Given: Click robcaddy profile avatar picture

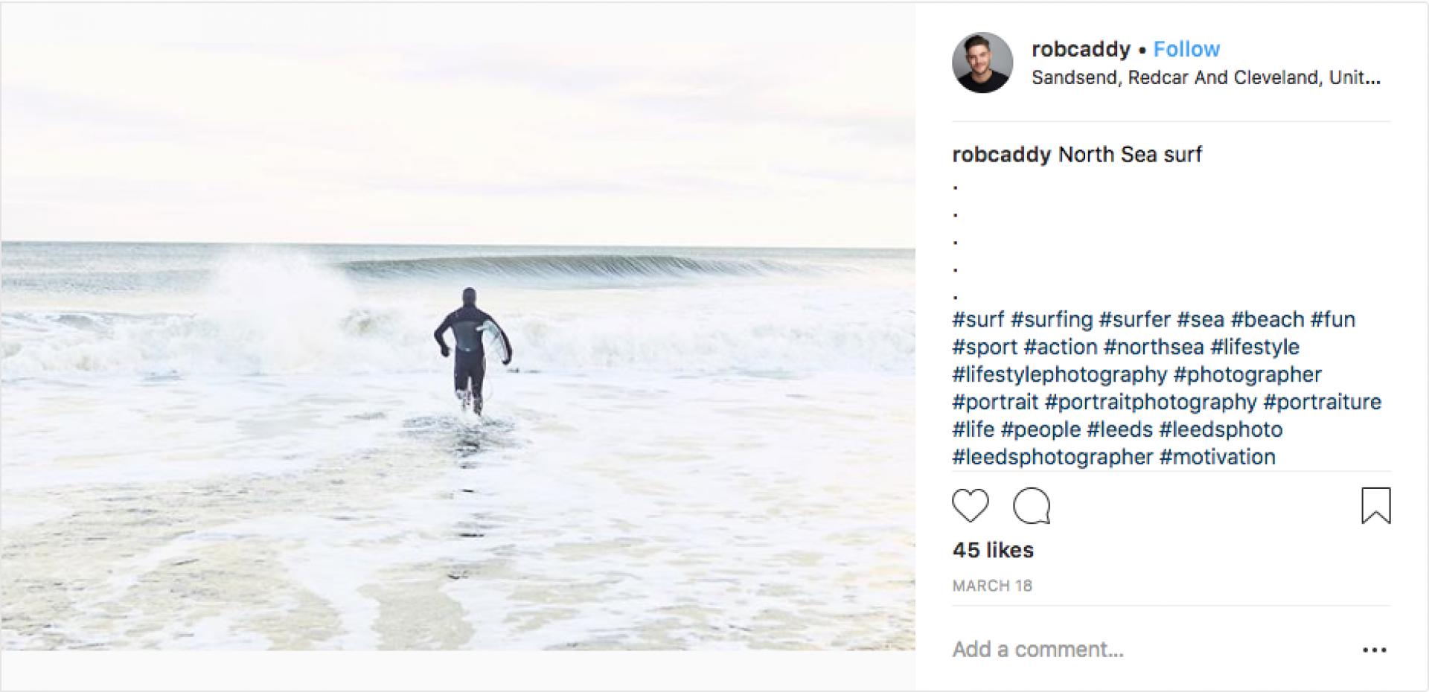Looking at the screenshot, I should point(982,63).
